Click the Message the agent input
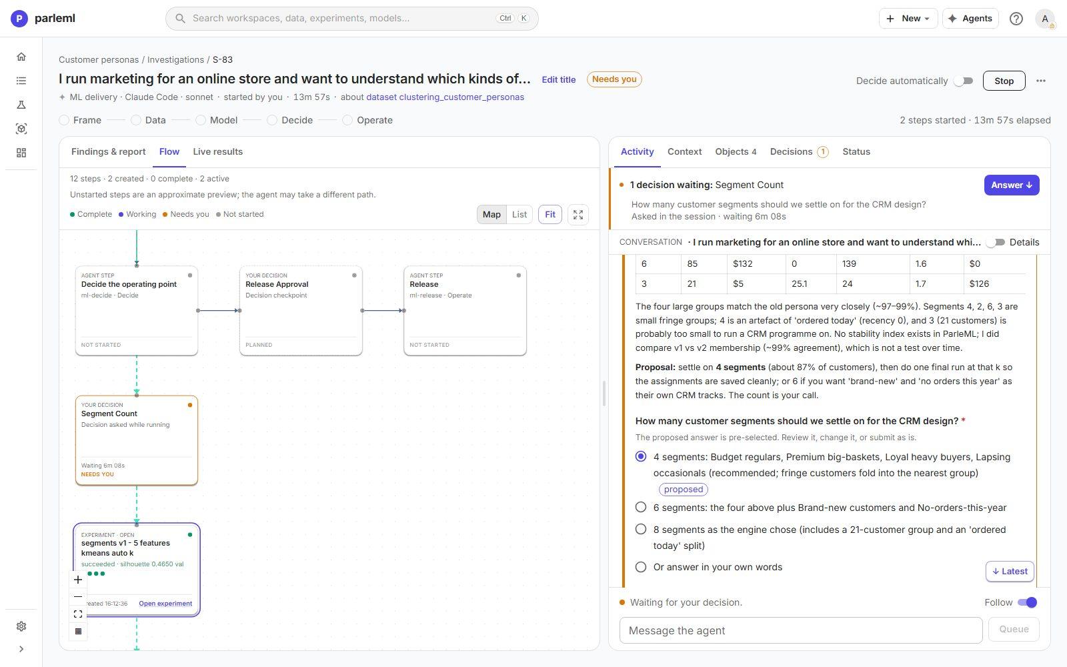Screen dimensions: 1067x667 coord(801,630)
